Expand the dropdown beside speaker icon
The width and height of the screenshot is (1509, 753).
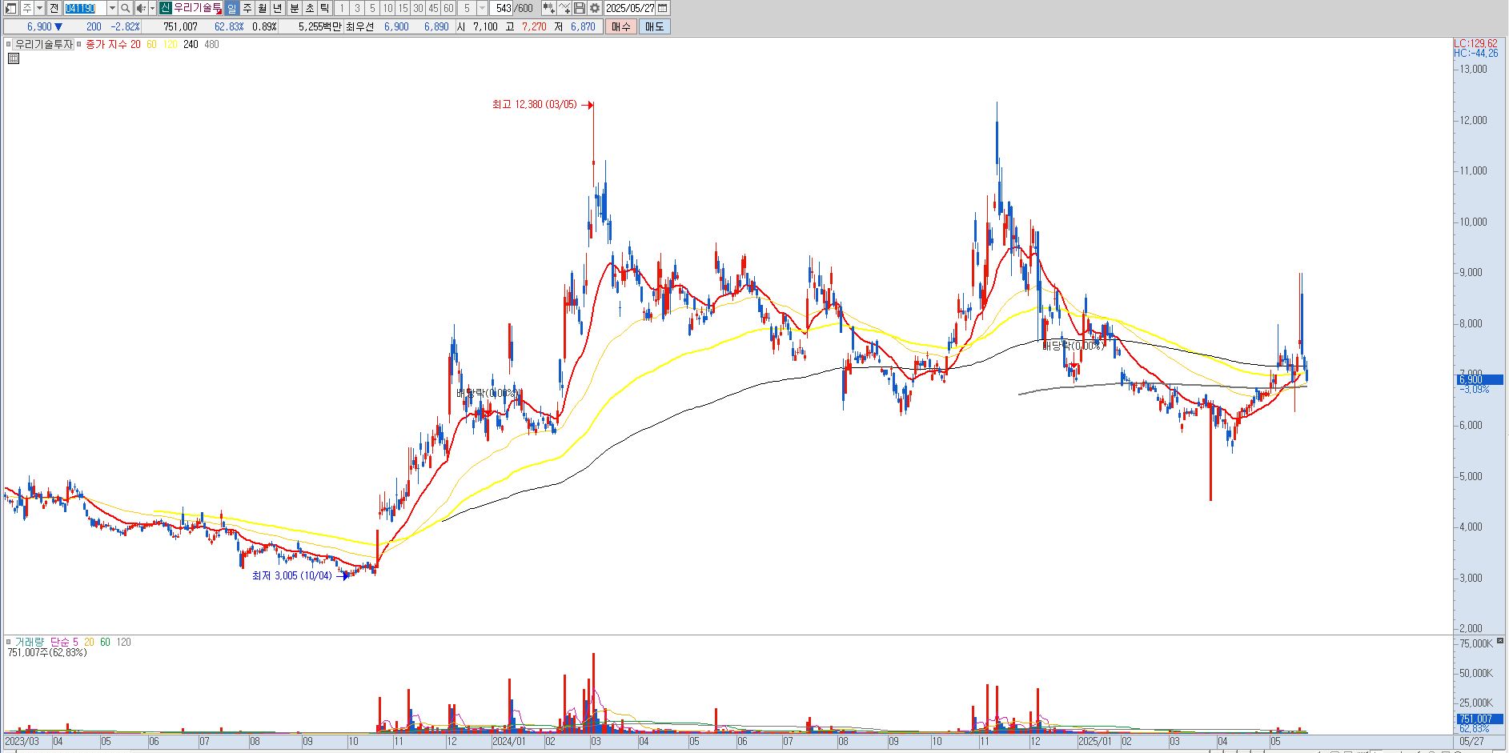click(152, 8)
